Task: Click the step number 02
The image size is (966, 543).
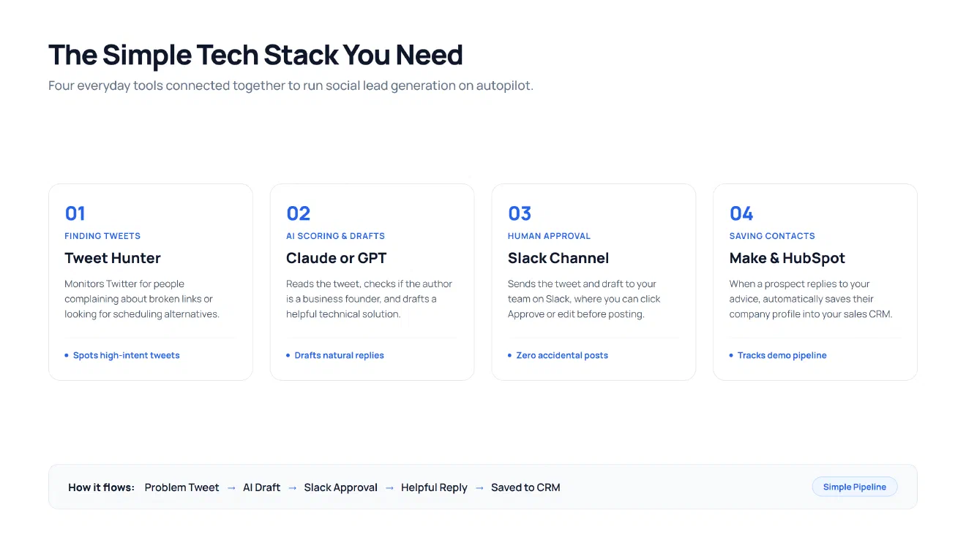Action: point(299,213)
